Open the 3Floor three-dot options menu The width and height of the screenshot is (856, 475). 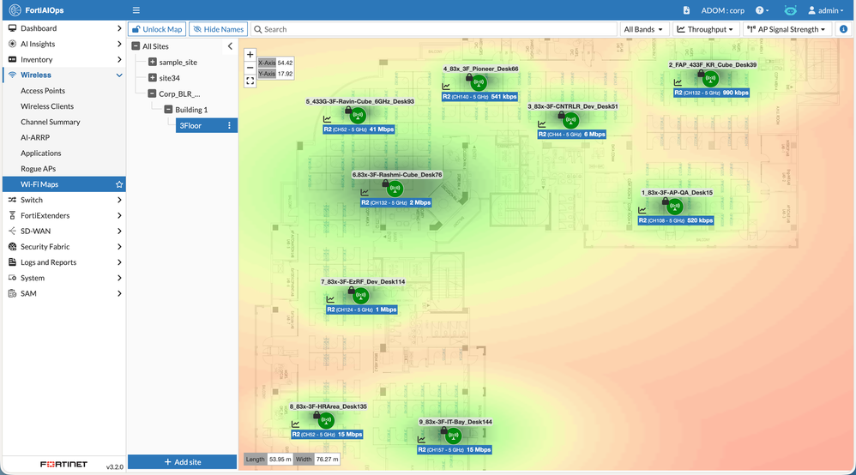tap(229, 125)
